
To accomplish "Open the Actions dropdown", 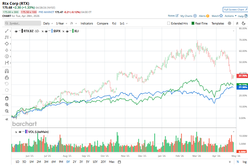I will (x=230, y=16).
